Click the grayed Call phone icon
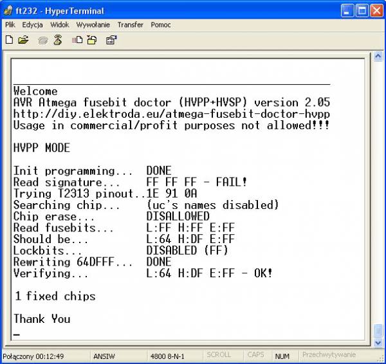 [43, 40]
